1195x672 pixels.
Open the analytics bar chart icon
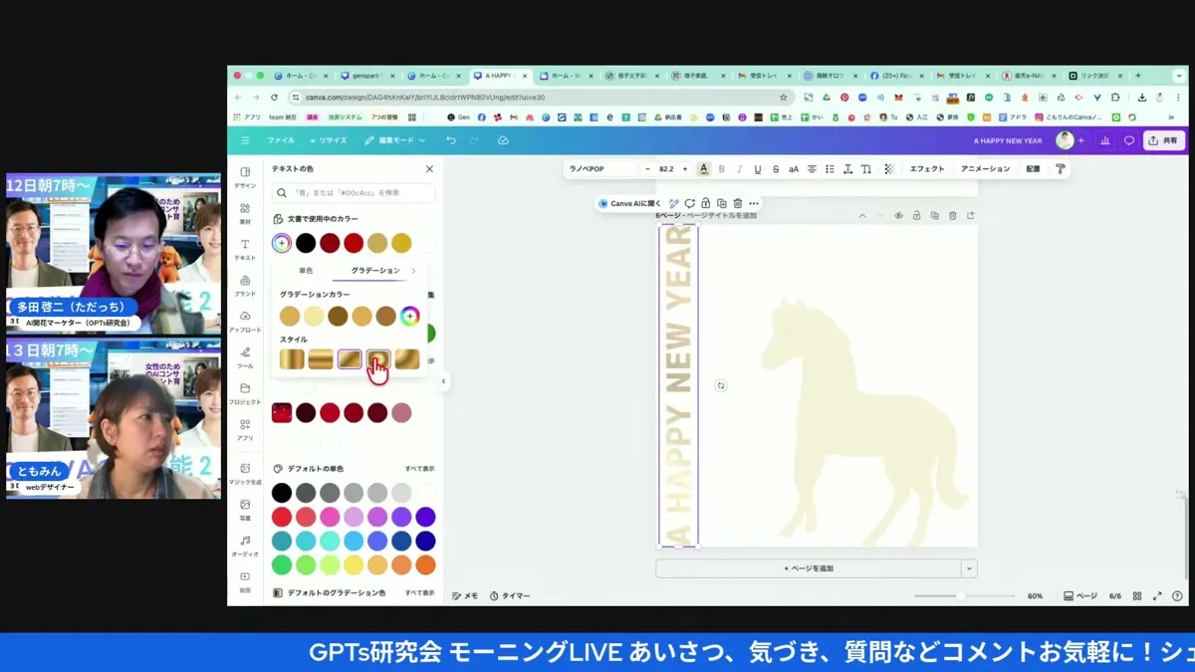tap(1105, 140)
